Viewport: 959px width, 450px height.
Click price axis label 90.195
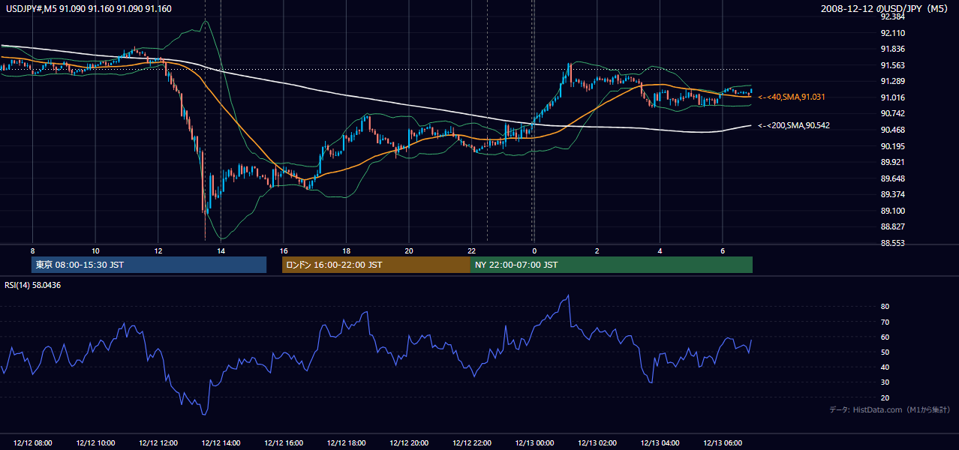click(892, 146)
